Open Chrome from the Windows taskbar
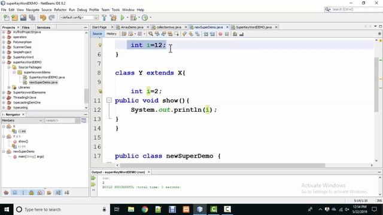This screenshot has width=383, height=215. tap(145, 210)
